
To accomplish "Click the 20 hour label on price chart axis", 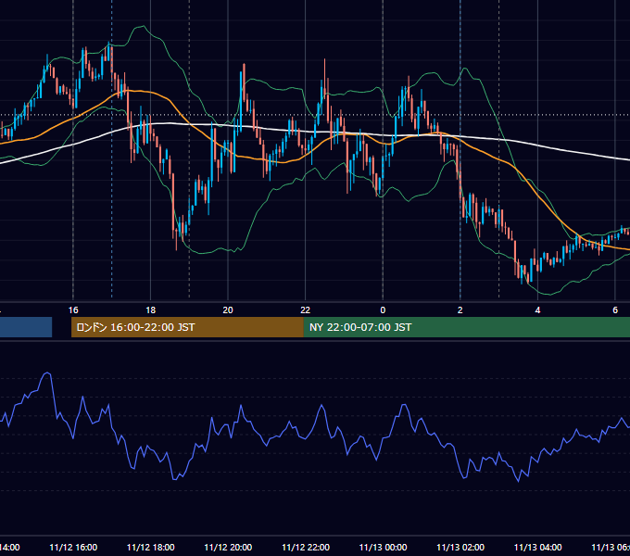I will coord(228,310).
